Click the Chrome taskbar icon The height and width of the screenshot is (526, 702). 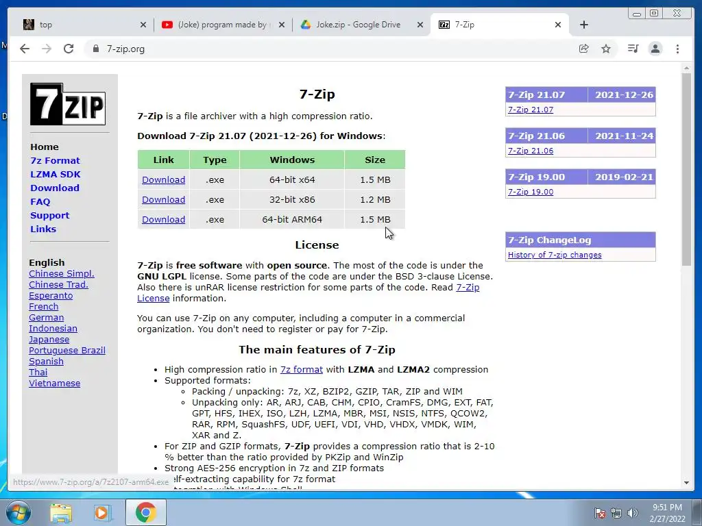pyautogui.click(x=146, y=512)
